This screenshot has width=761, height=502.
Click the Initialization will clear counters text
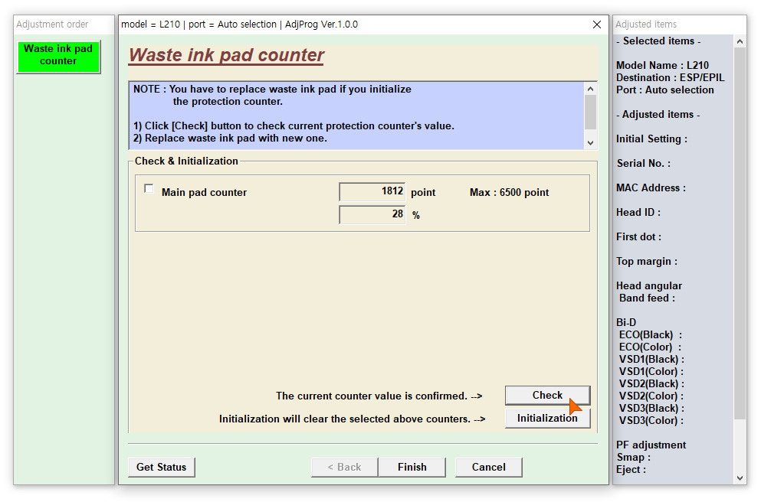click(x=352, y=419)
